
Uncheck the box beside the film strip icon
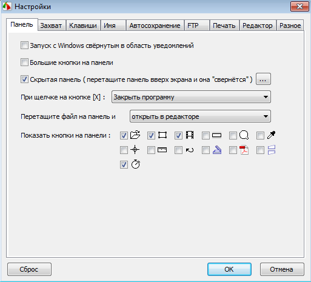(x=178, y=135)
